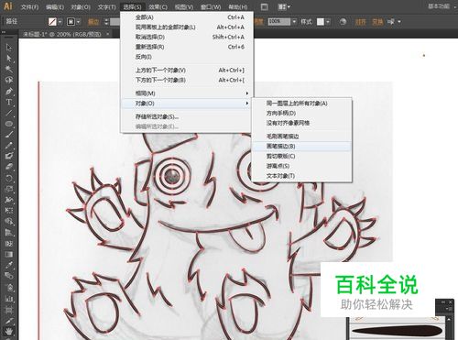Open the fill color dropdown arrow
The image size is (458, 340).
[x=60, y=22]
